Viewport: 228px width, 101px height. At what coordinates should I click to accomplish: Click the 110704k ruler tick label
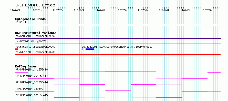tap(100, 10)
